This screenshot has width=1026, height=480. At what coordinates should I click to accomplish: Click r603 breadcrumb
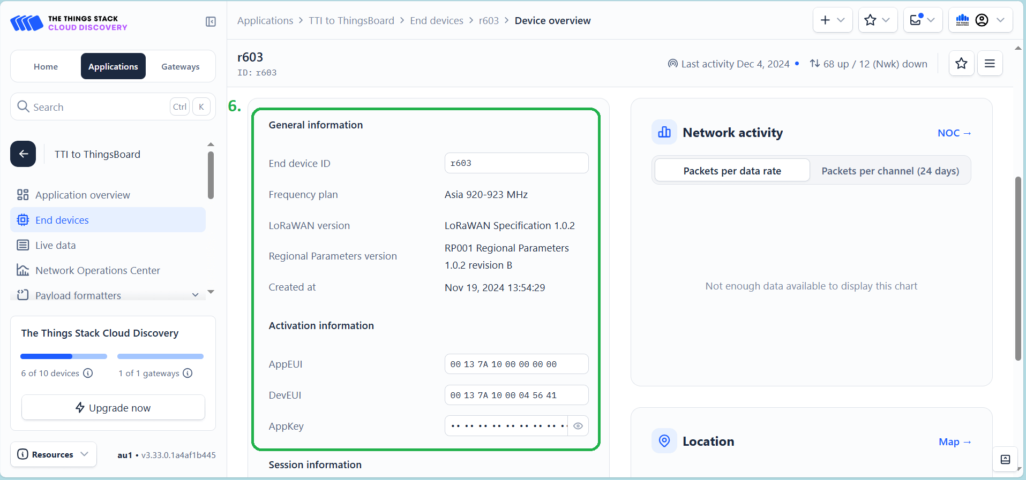click(489, 20)
